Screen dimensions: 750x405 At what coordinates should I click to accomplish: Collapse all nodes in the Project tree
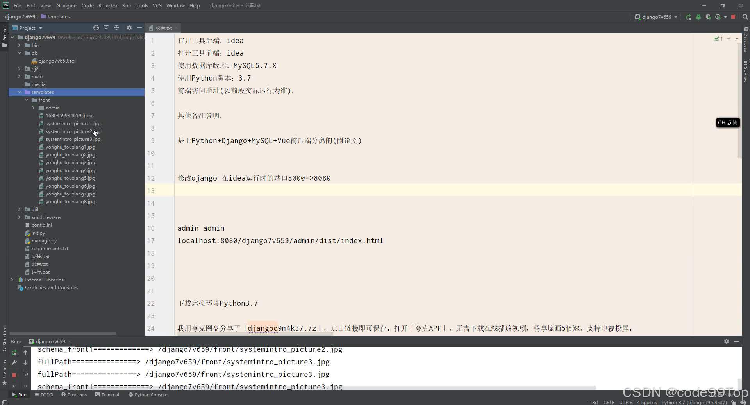click(x=116, y=28)
